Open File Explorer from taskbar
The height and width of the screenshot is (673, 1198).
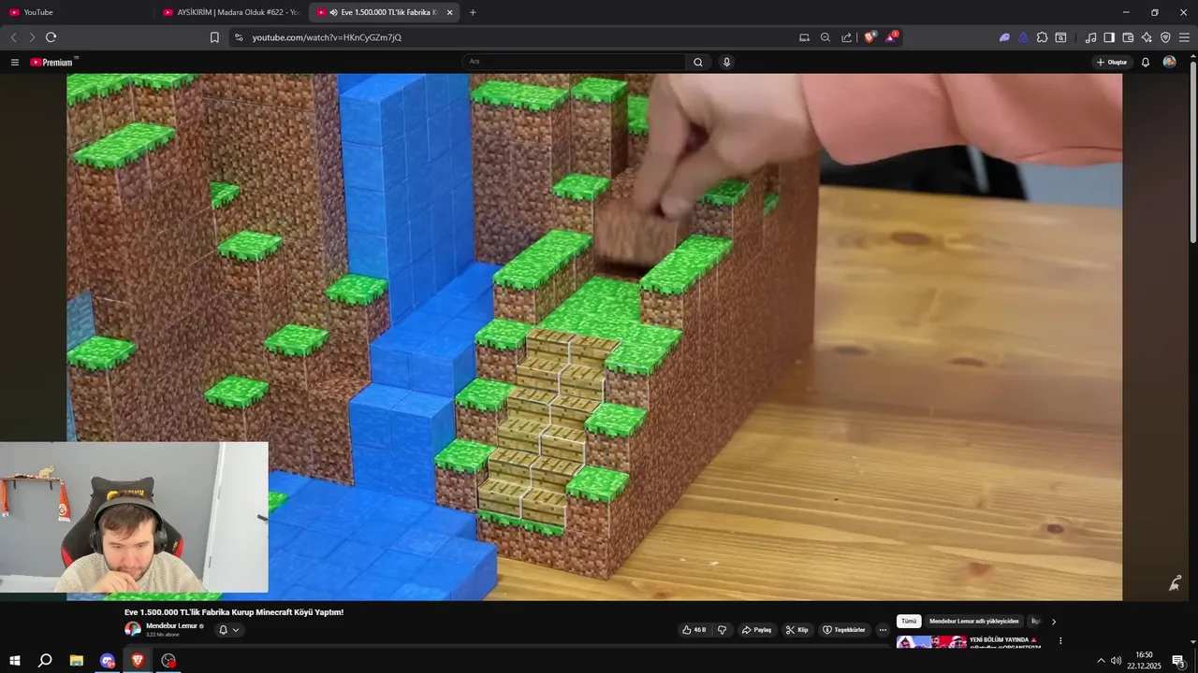click(x=77, y=661)
